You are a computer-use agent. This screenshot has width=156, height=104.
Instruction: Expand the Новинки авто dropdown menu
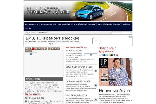[48, 24]
